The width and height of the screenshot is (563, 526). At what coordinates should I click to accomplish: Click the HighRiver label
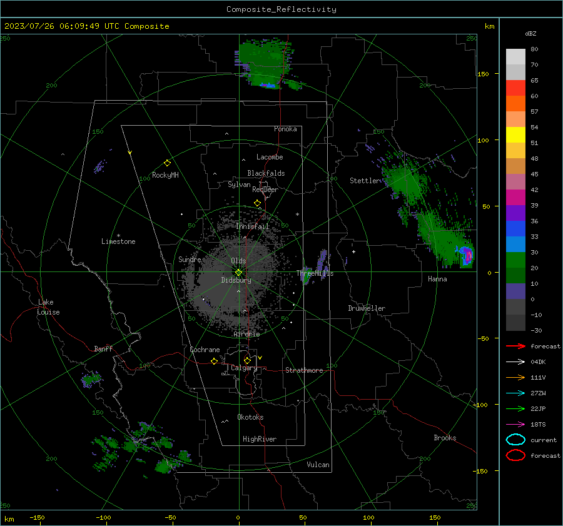click(260, 440)
